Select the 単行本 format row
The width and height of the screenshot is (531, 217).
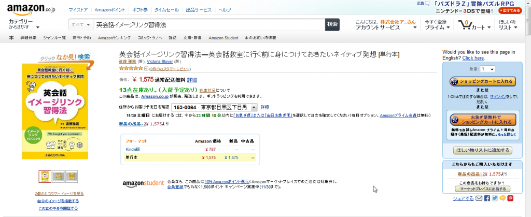coord(190,157)
